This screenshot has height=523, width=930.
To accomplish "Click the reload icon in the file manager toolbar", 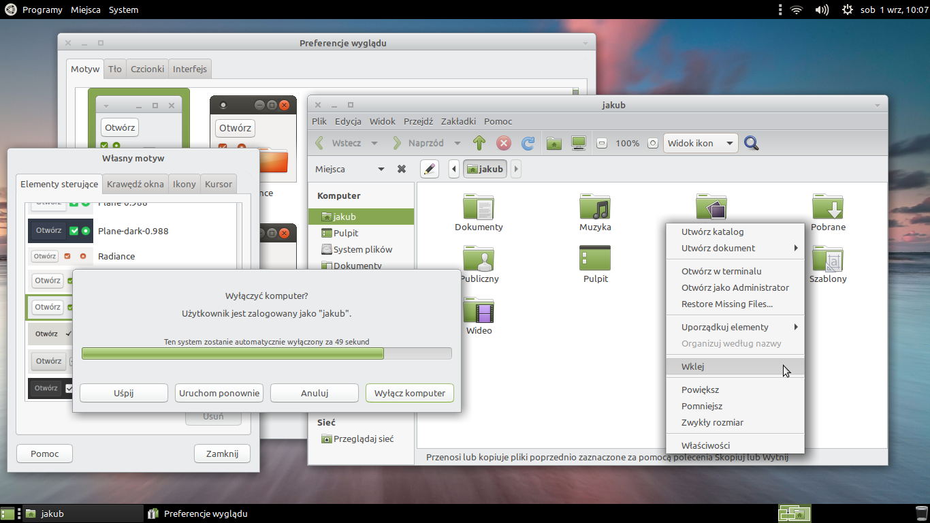I will click(x=528, y=143).
